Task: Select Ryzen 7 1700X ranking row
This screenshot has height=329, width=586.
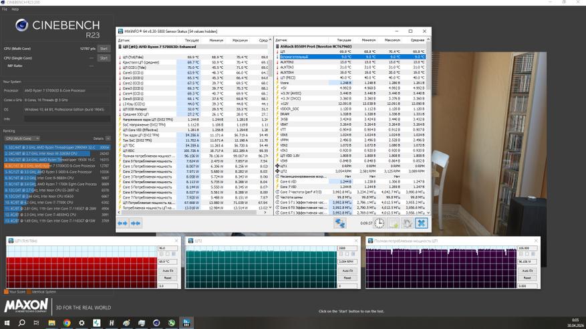Action: click(x=57, y=184)
